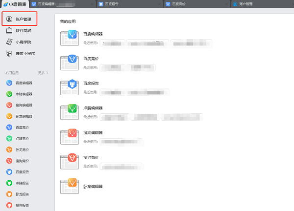Image resolution: width=294 pixels, height=211 pixels.
Task: Click the large 搜狗编辑器 icon in 我的应用
Action: [x=70, y=136]
